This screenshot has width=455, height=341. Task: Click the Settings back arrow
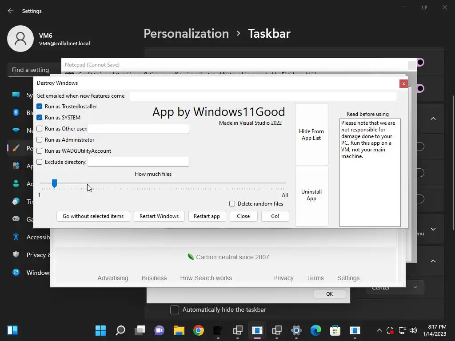click(11, 11)
